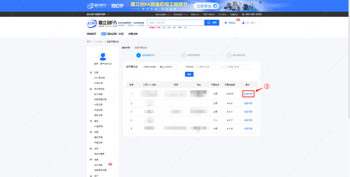
Task: Open the user account dropdown in the header
Action: point(252,23)
